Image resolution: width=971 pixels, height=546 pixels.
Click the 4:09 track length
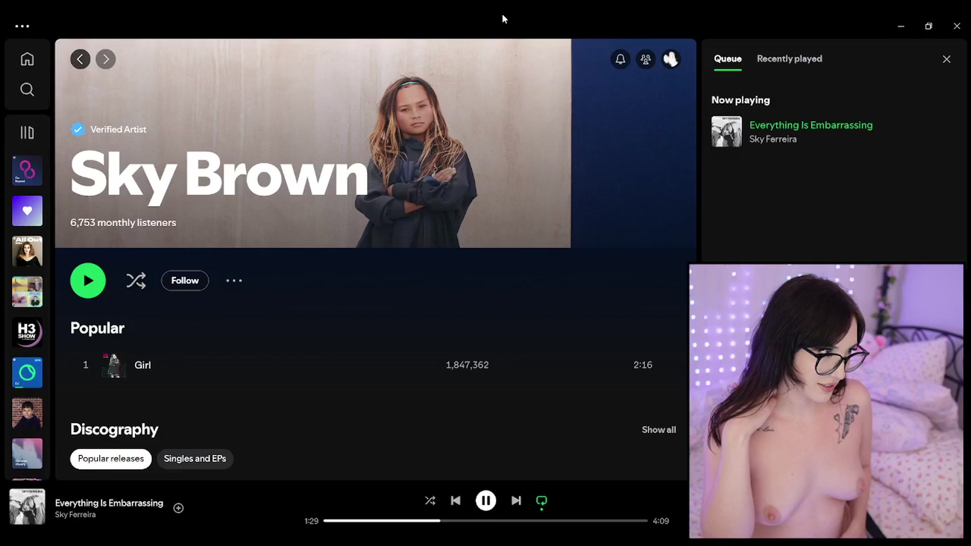click(661, 521)
